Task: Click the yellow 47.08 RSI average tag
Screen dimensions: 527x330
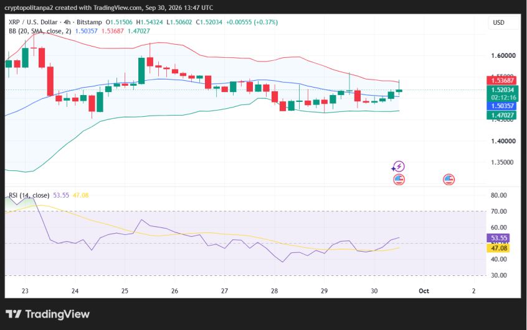Action: (498, 248)
